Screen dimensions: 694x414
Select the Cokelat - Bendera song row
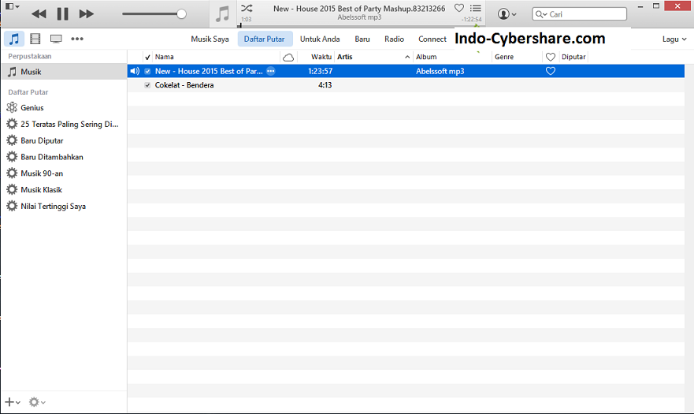point(406,85)
